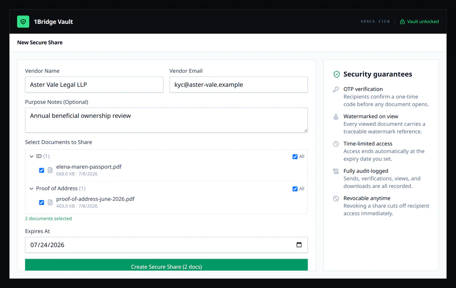Screen dimensions: 456x288
Task: Click the Purpose Notes (Optional) label
Action: click(57, 102)
